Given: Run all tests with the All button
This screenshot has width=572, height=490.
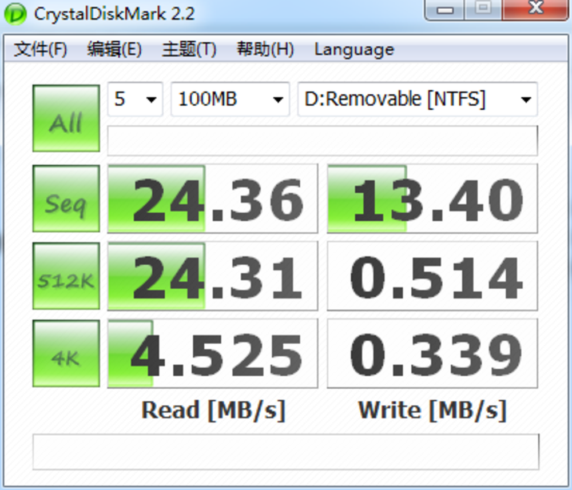Looking at the screenshot, I should point(66,118).
